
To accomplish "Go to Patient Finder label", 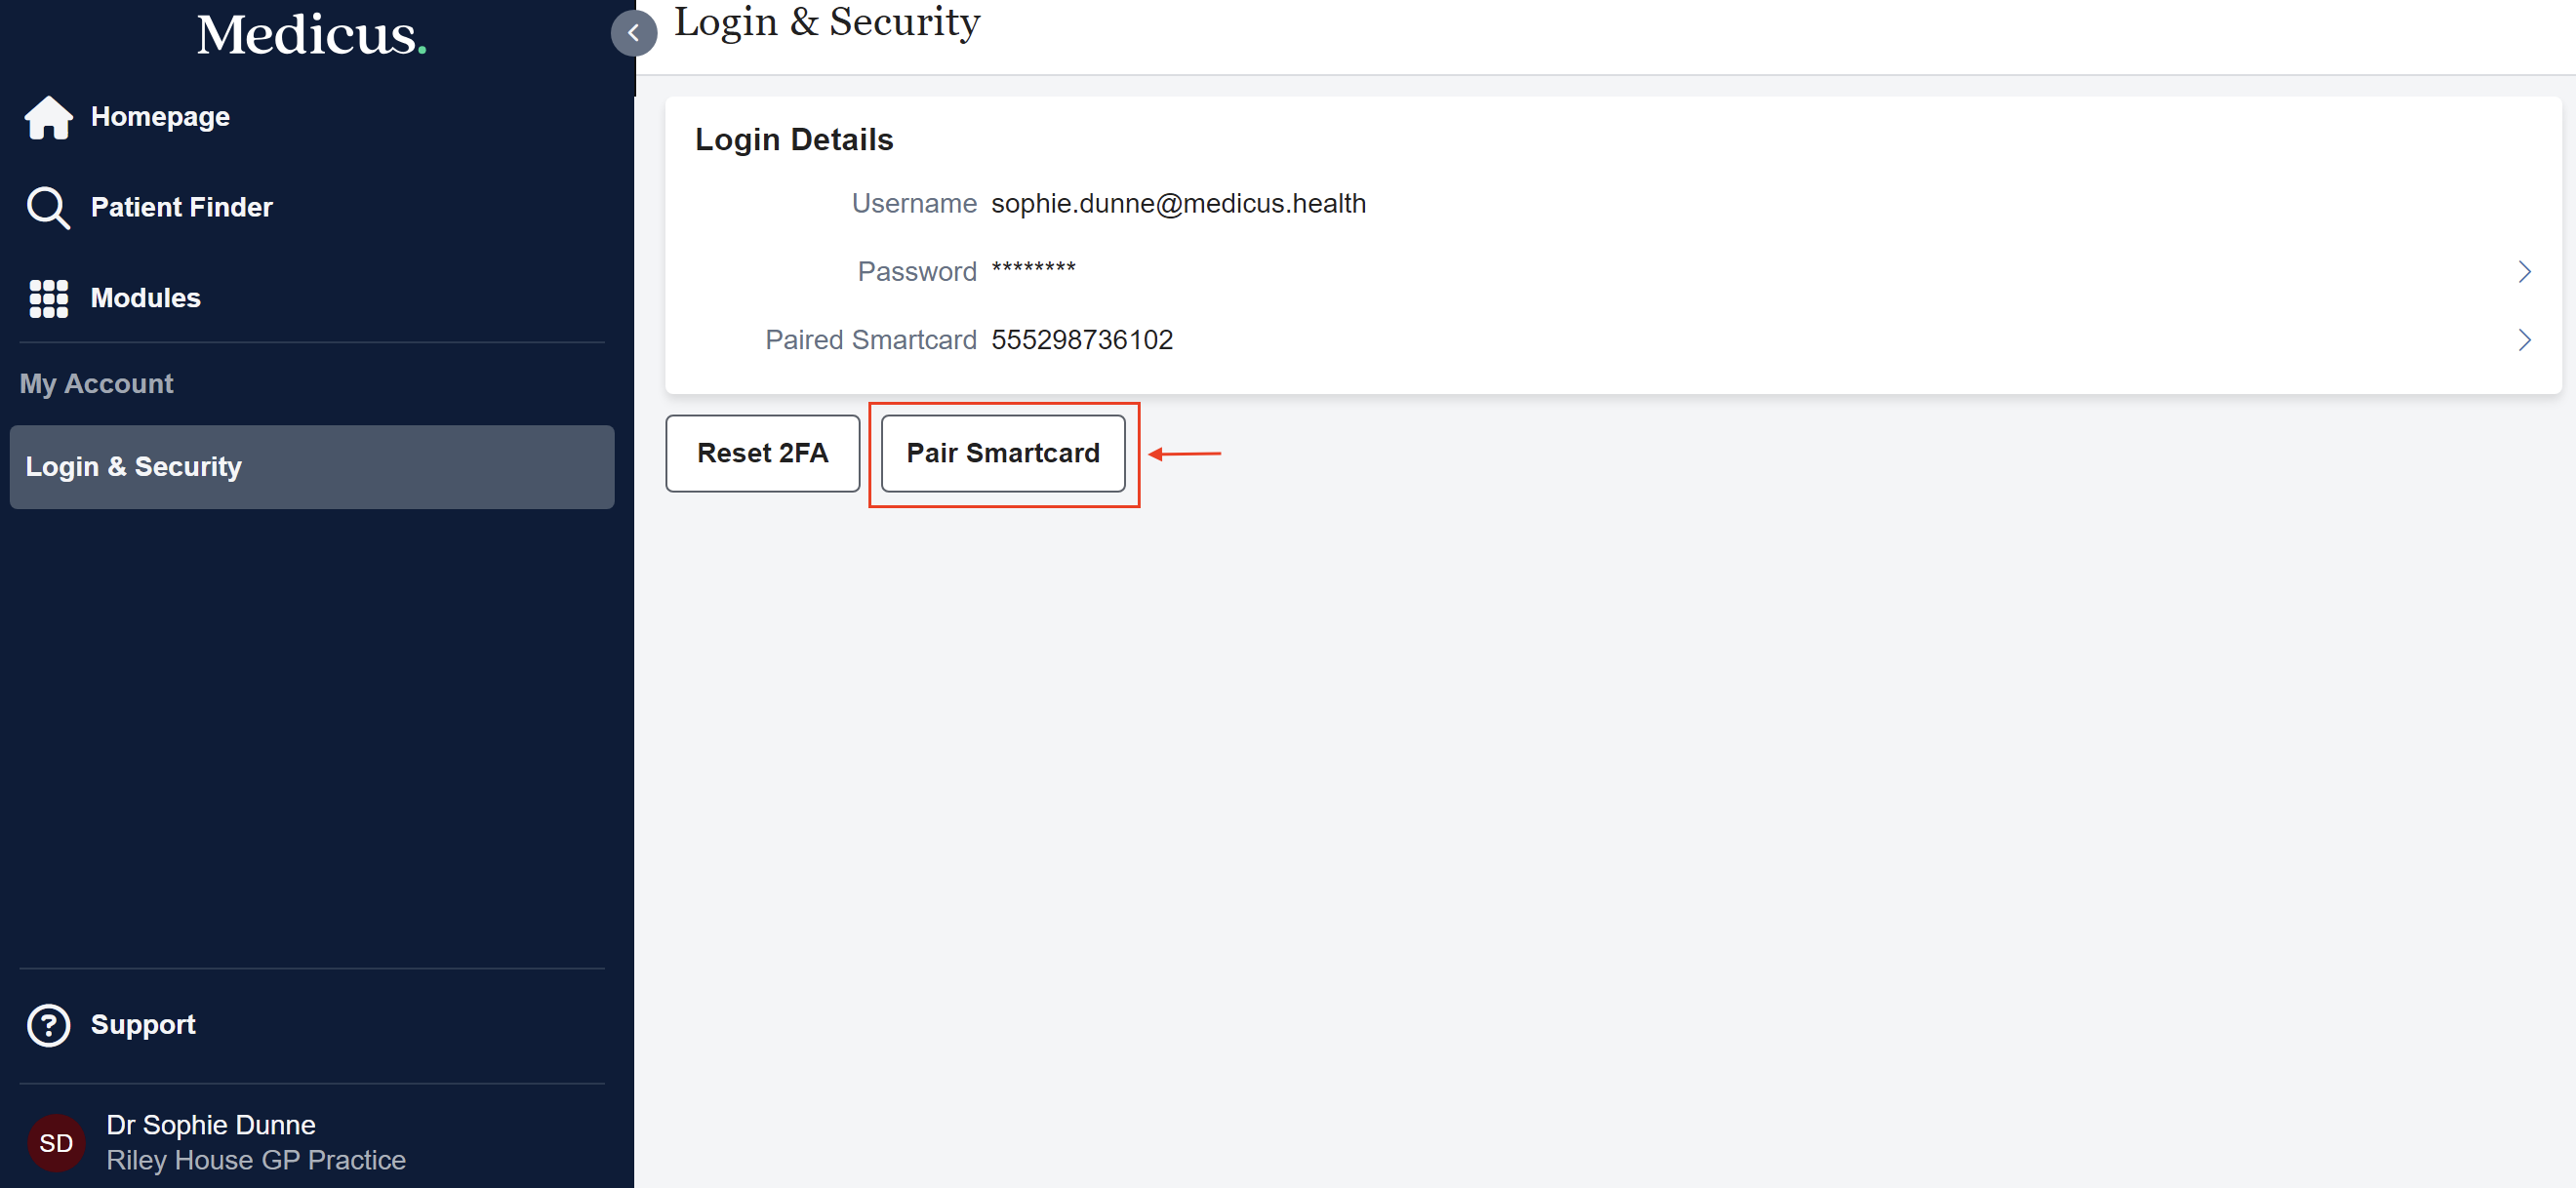I will [x=181, y=208].
